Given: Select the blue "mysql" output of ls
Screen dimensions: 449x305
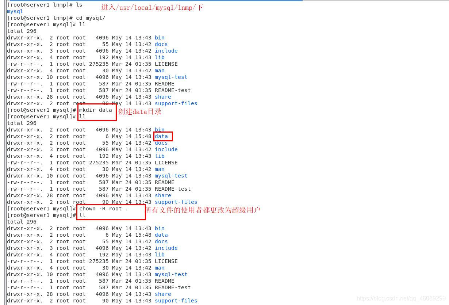Looking at the screenshot, I should (x=15, y=11).
